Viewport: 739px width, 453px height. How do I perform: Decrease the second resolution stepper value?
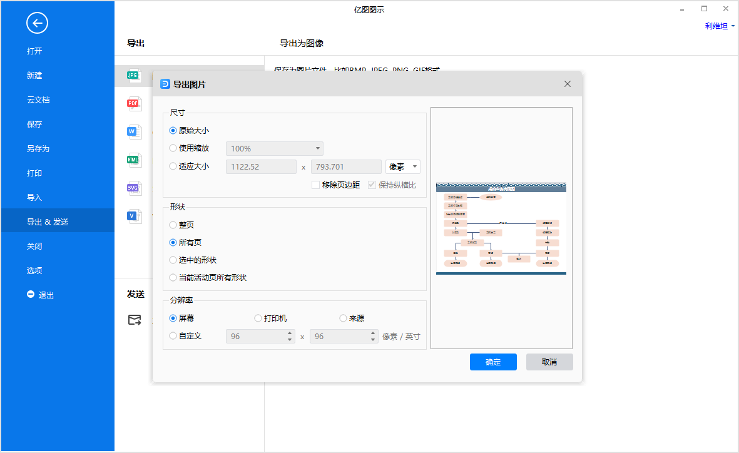[374, 340]
